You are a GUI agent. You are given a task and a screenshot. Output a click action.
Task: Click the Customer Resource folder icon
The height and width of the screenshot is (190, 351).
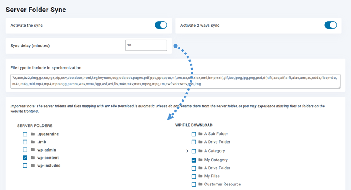[200, 184]
